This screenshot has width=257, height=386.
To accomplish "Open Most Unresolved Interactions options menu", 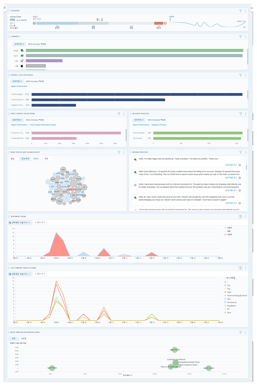I will point(245,332).
